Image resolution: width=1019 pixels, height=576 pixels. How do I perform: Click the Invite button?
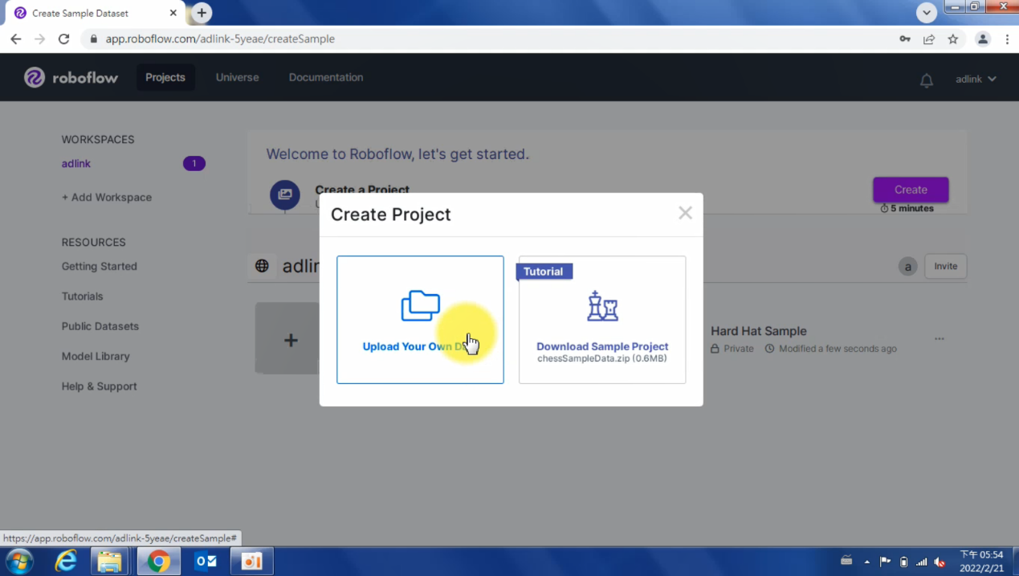tap(945, 266)
